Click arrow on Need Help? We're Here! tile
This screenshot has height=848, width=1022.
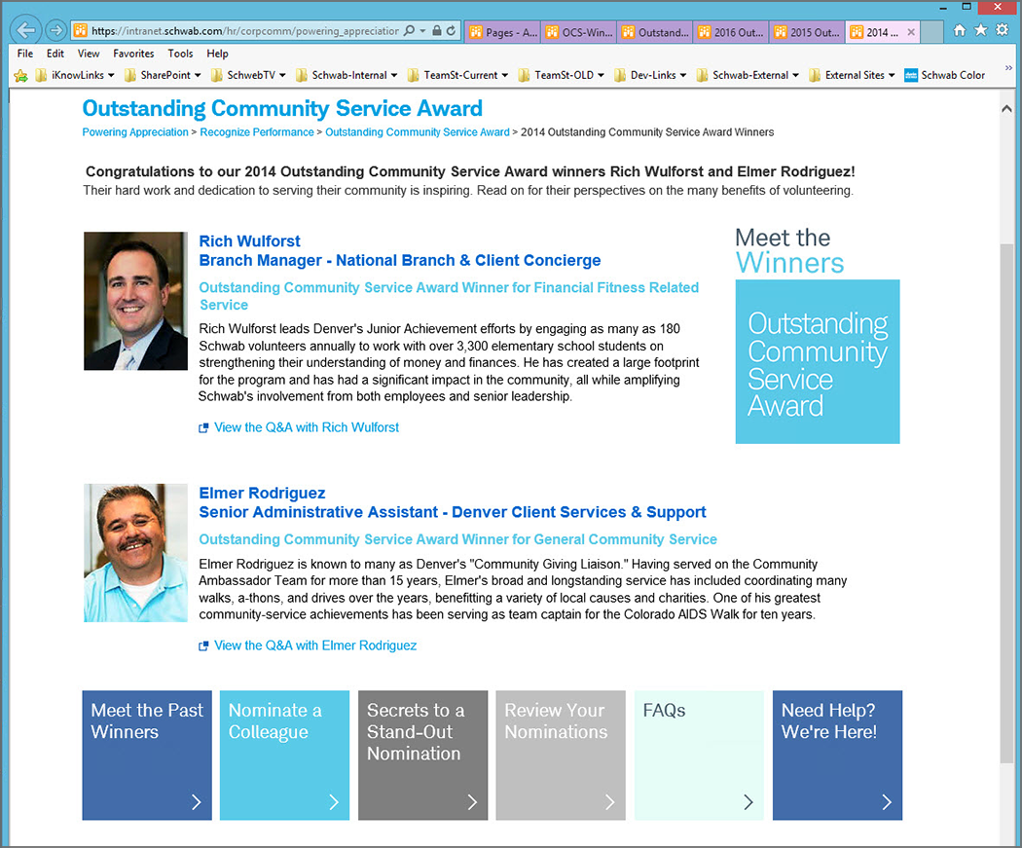click(x=887, y=802)
